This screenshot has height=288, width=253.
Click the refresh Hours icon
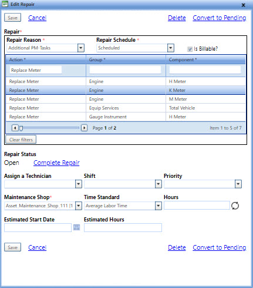point(235,206)
